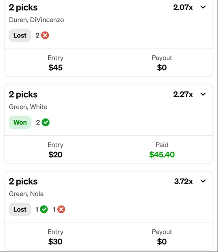Image resolution: width=218 pixels, height=252 pixels.
Task: Select the 3.72x multiplier label
Action: (x=184, y=182)
